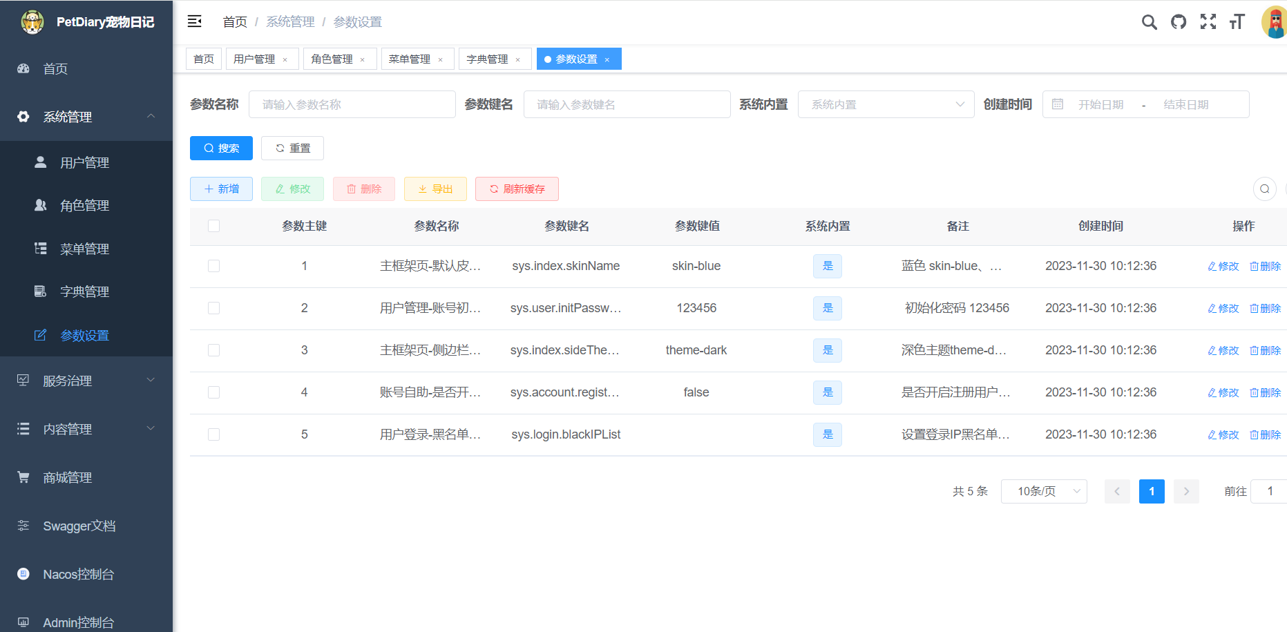Check the row 5 sys.login.blackIPList checkbox

214,434
